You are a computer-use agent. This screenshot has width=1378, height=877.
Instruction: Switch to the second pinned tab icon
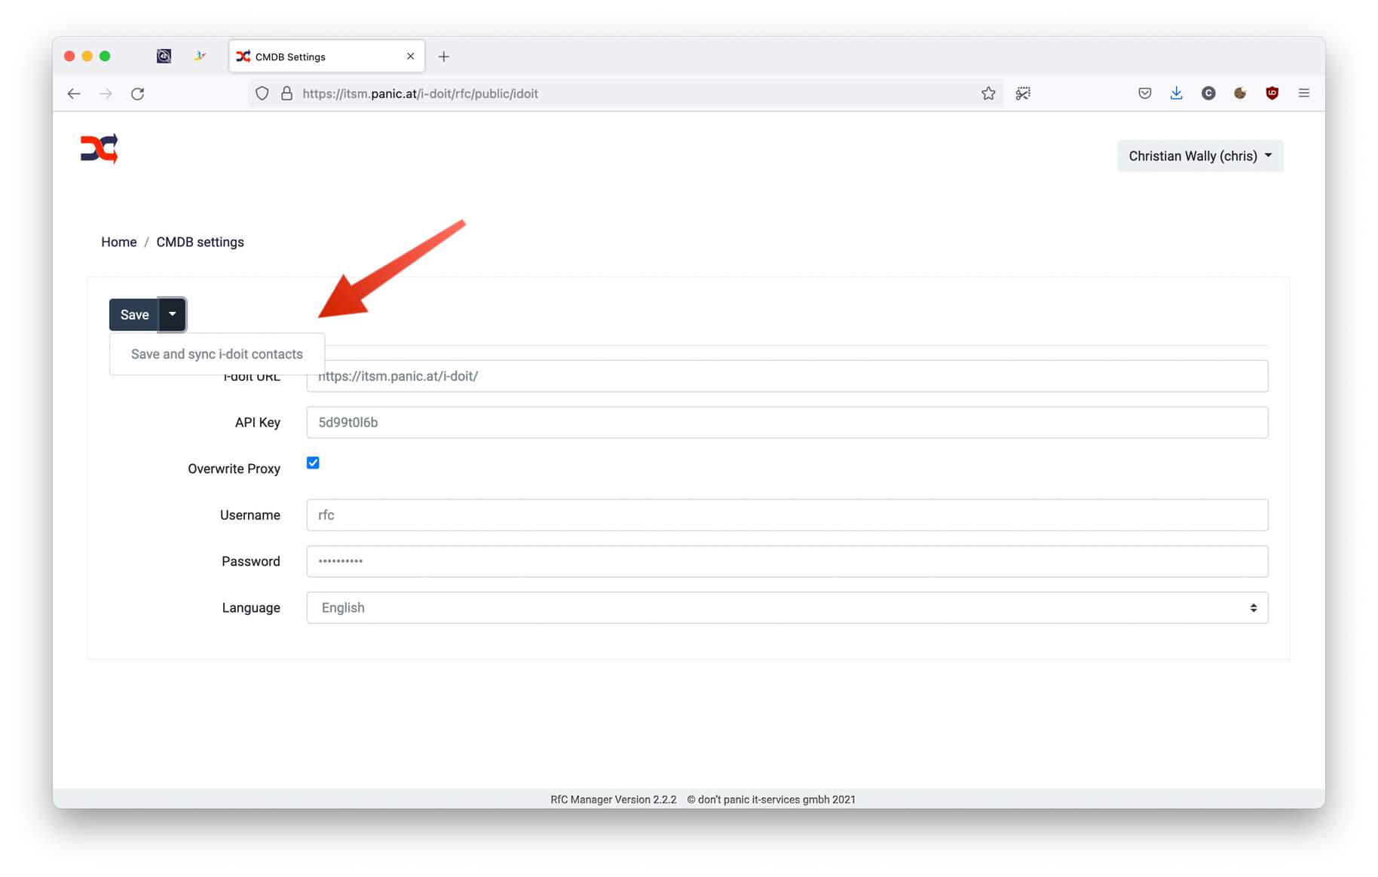click(200, 56)
